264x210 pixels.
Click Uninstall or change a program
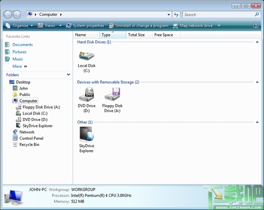139,26
